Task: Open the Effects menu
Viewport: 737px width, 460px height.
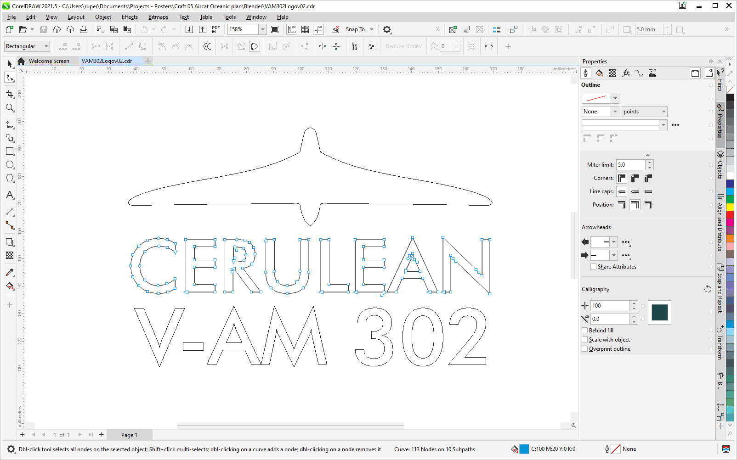Action: click(x=130, y=17)
